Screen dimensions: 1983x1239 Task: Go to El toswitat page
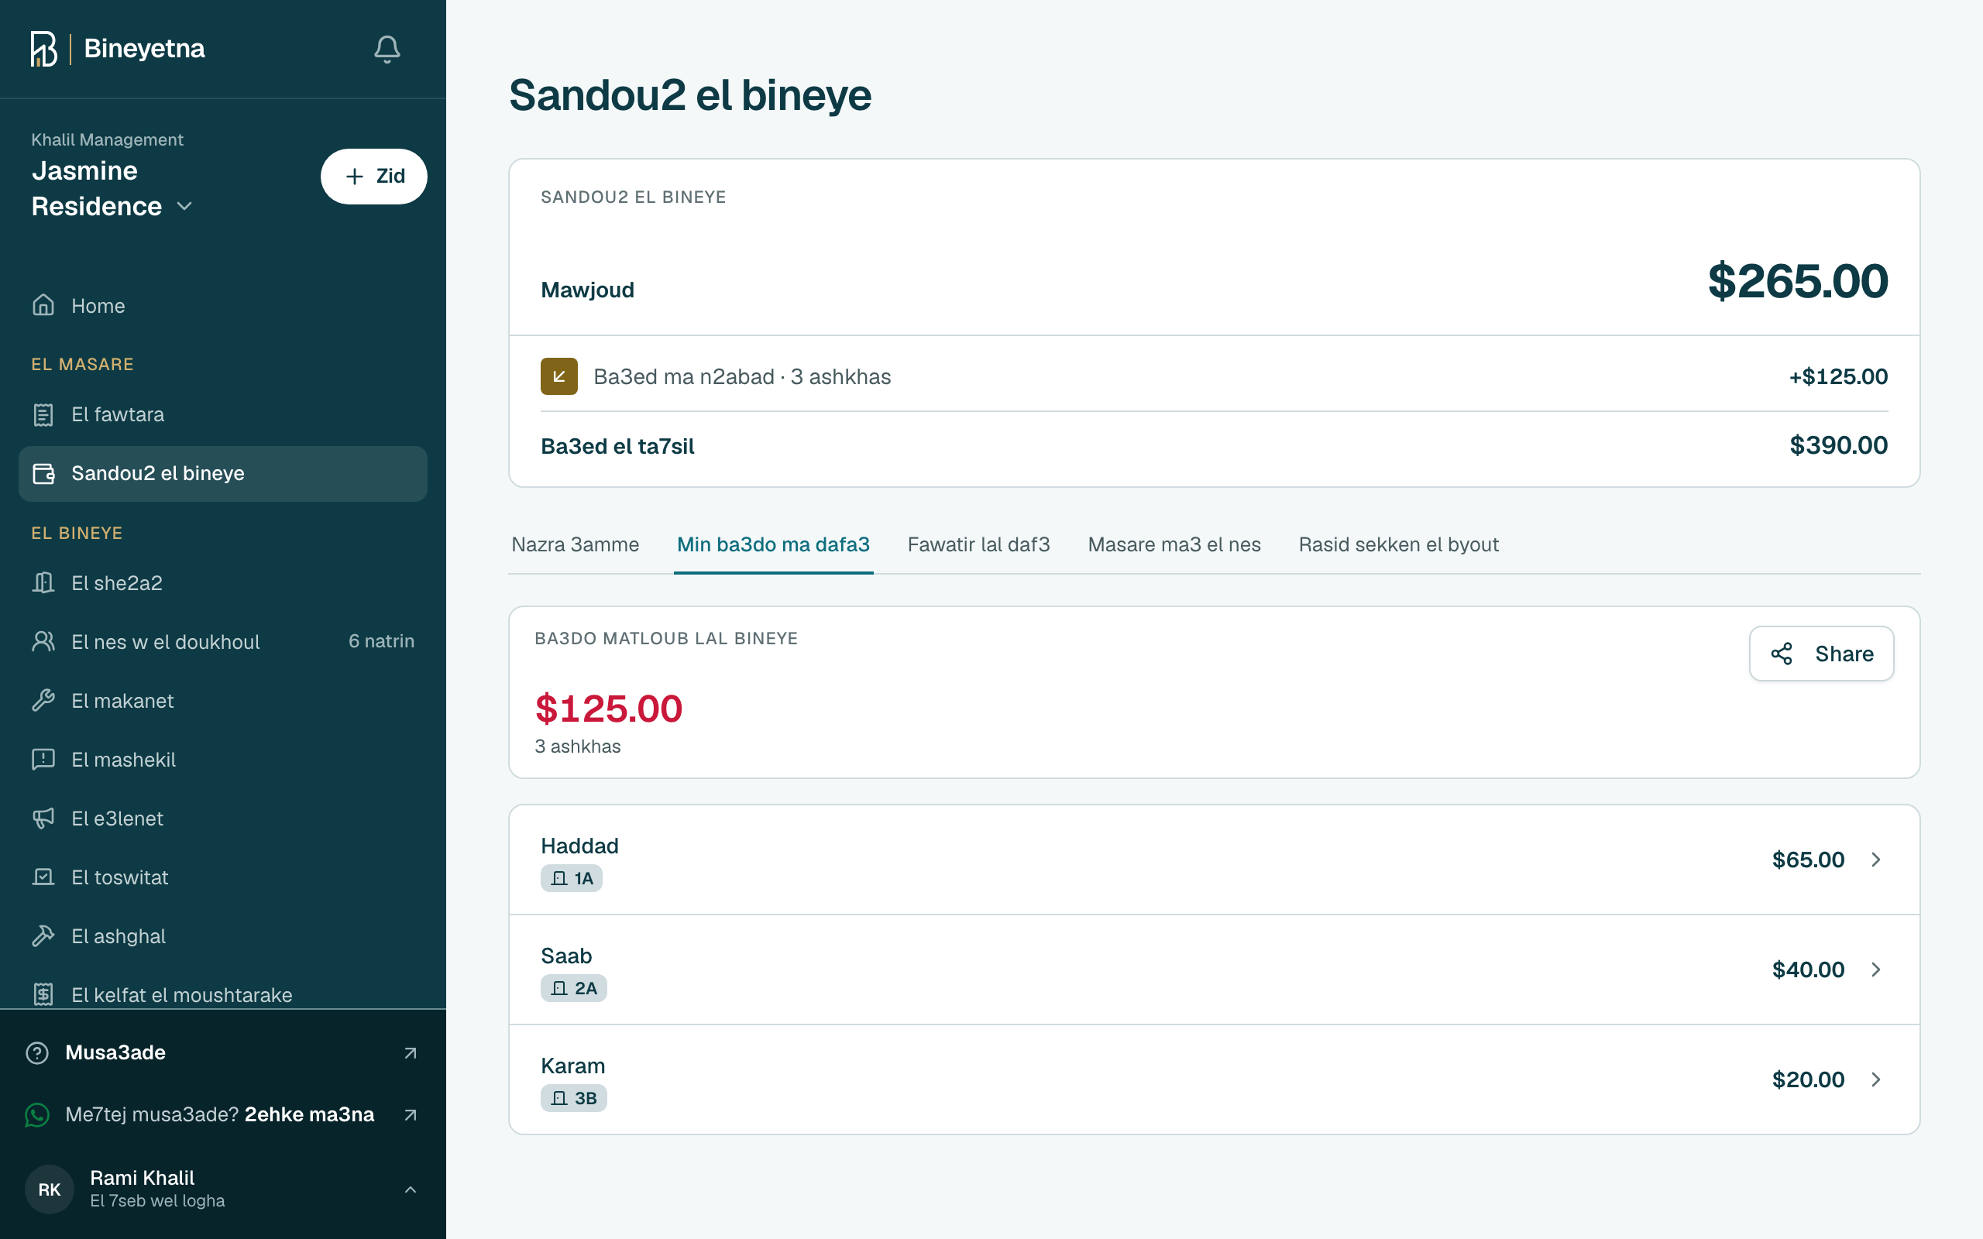(x=223, y=877)
